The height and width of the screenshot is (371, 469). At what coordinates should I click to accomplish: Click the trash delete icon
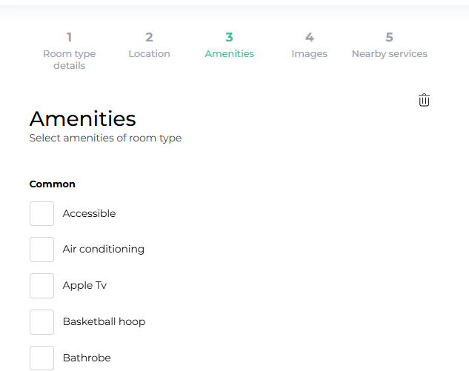point(424,100)
